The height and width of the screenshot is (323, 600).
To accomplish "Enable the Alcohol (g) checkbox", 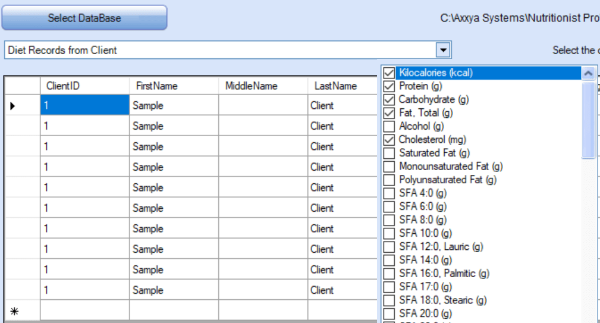I will click(389, 126).
